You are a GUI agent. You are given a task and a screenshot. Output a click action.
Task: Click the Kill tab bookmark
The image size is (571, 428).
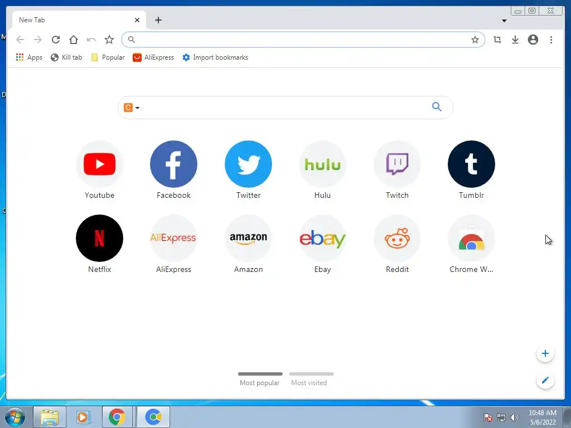coord(66,57)
